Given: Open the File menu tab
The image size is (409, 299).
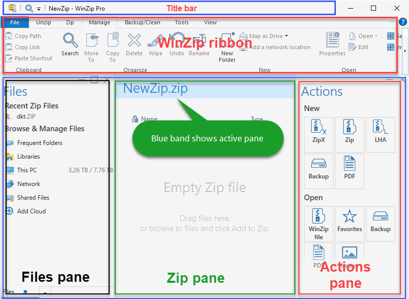Looking at the screenshot, I should tap(15, 22).
